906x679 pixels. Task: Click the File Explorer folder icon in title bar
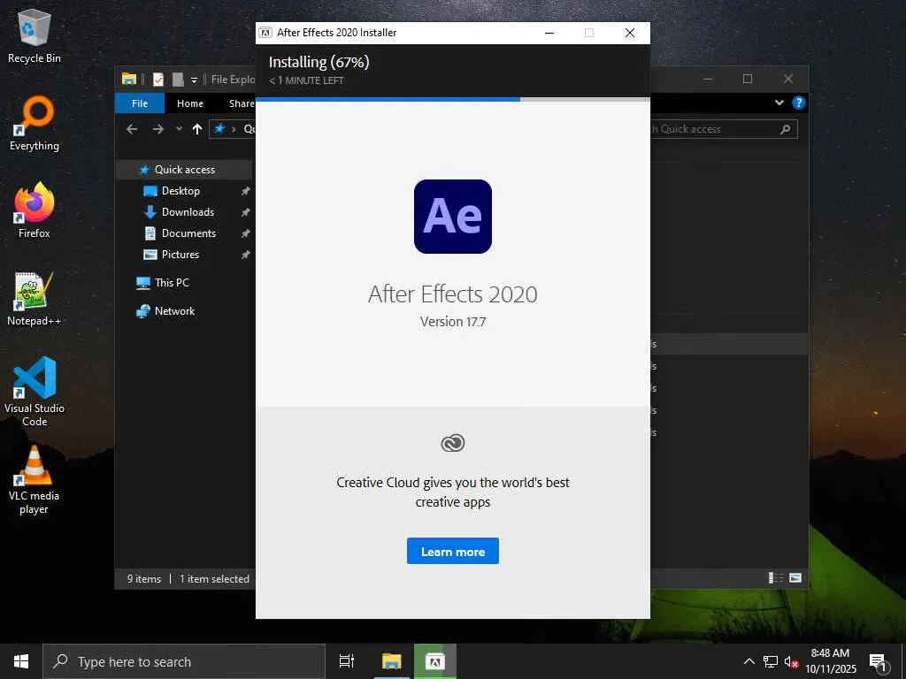click(x=129, y=79)
